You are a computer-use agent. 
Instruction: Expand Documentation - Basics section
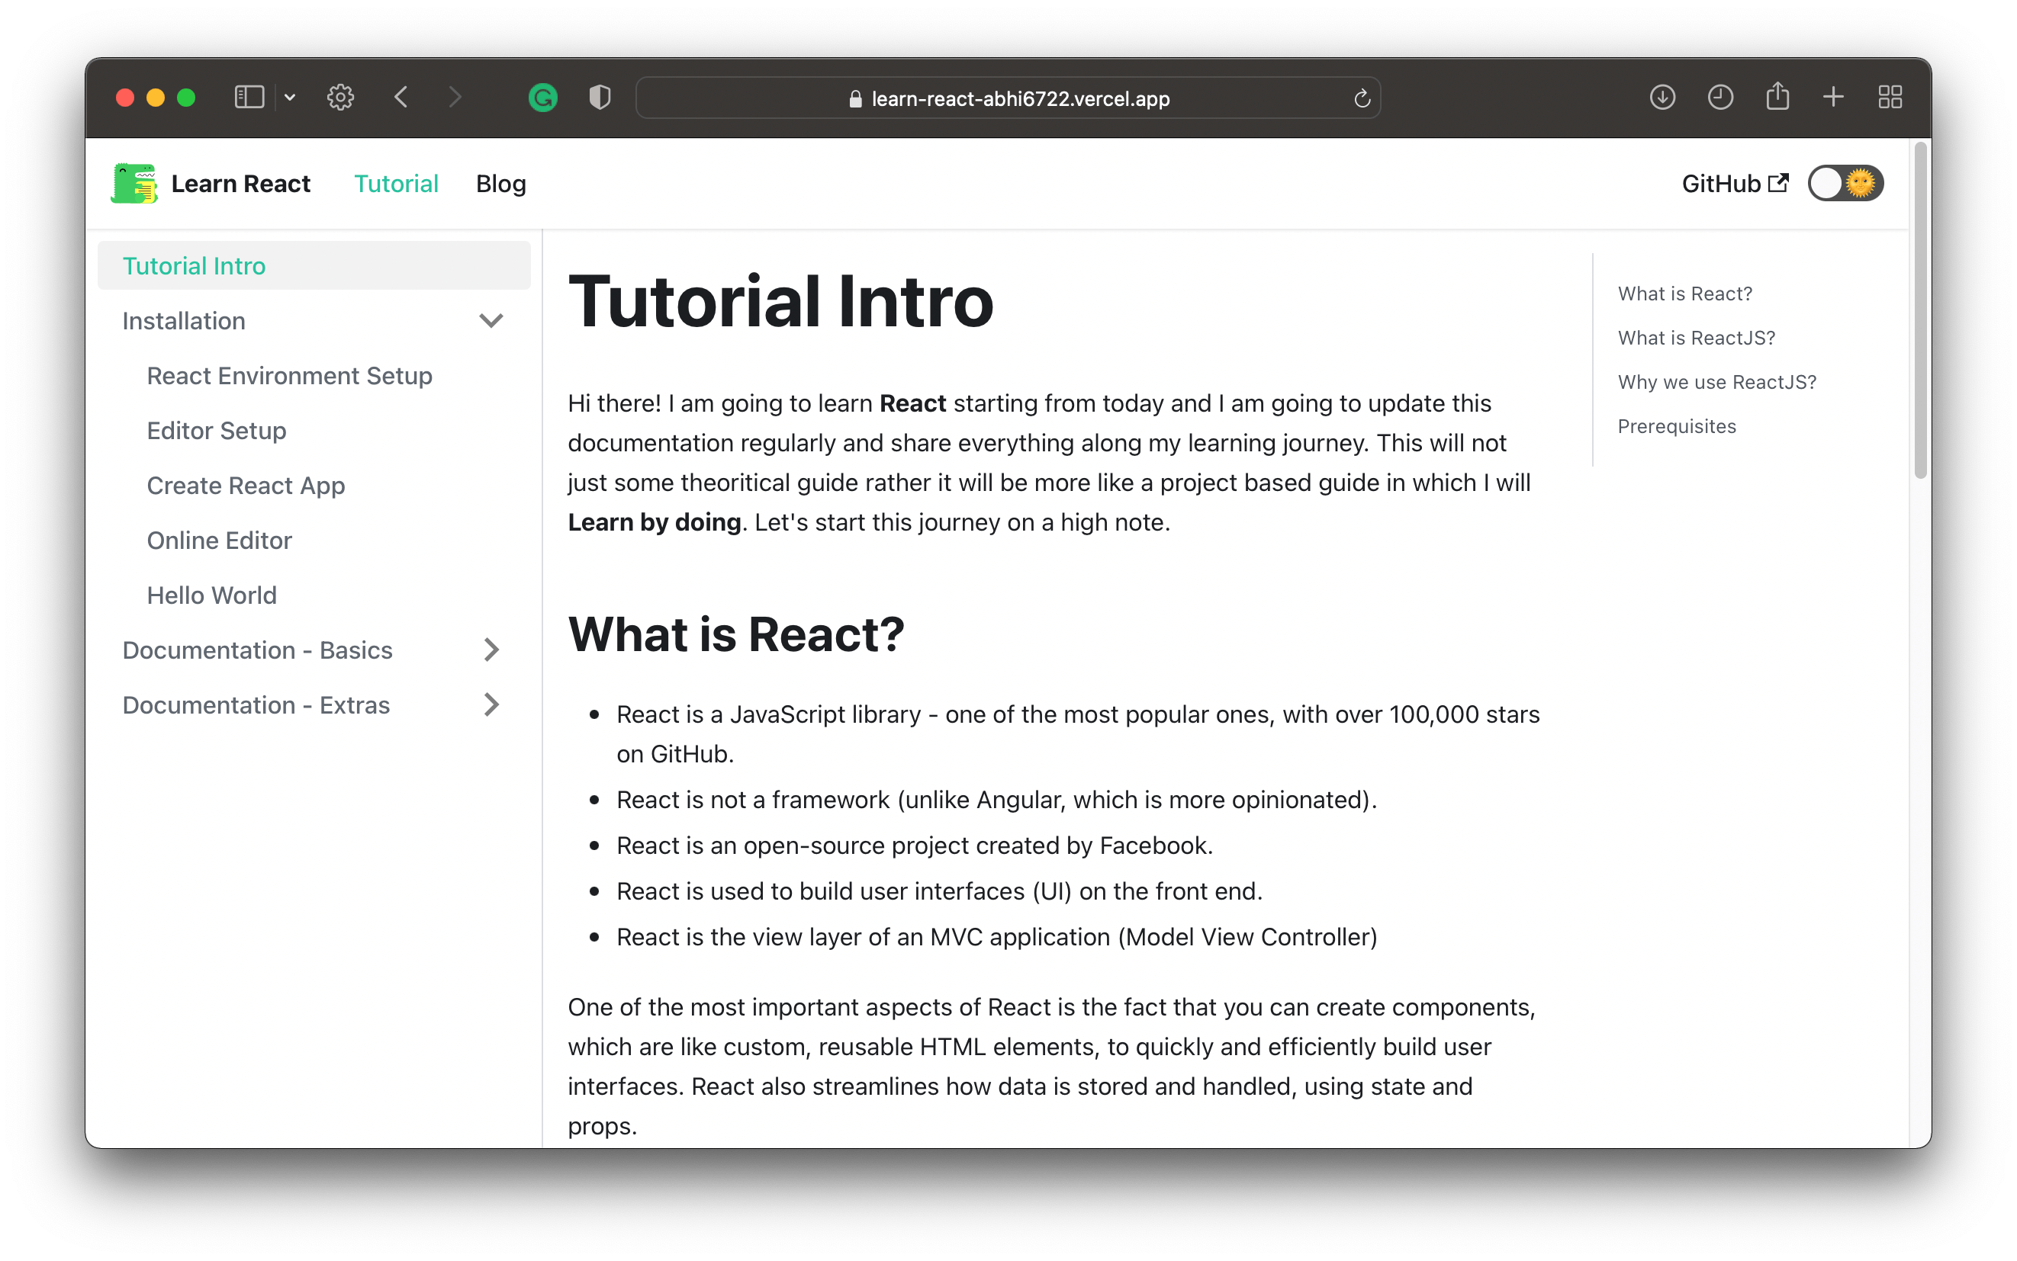[x=492, y=650]
